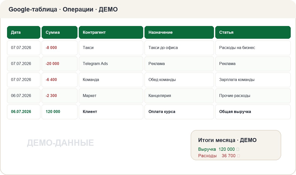Select the '-20 000' amount cell
The width and height of the screenshot is (296, 175).
click(x=59, y=64)
